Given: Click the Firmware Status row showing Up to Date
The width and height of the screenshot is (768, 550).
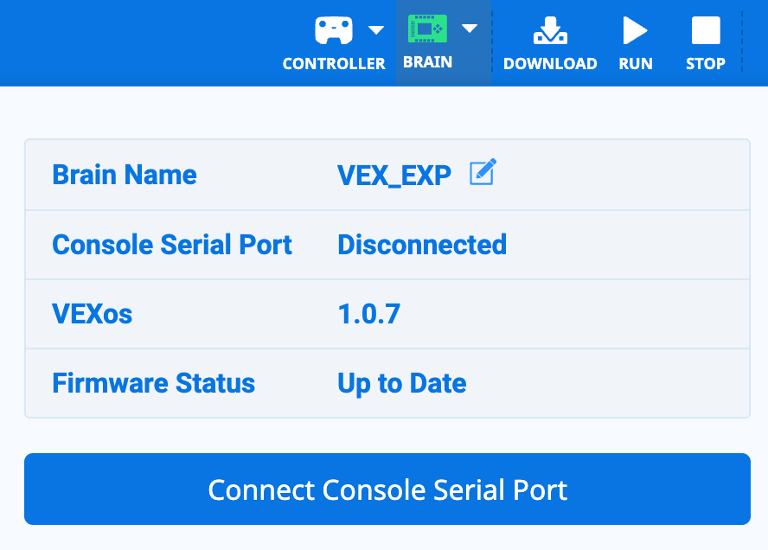Looking at the screenshot, I should point(401,383).
